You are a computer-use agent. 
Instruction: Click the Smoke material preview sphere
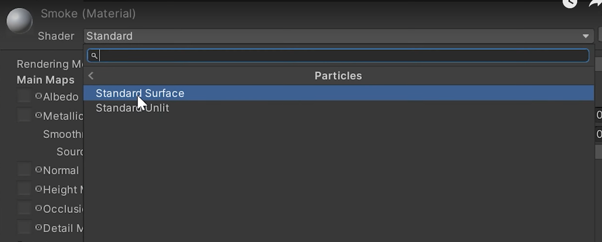19,21
